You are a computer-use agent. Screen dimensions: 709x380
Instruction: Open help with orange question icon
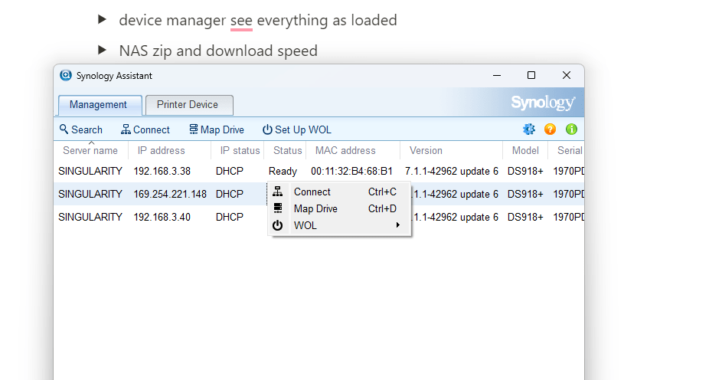[550, 129]
